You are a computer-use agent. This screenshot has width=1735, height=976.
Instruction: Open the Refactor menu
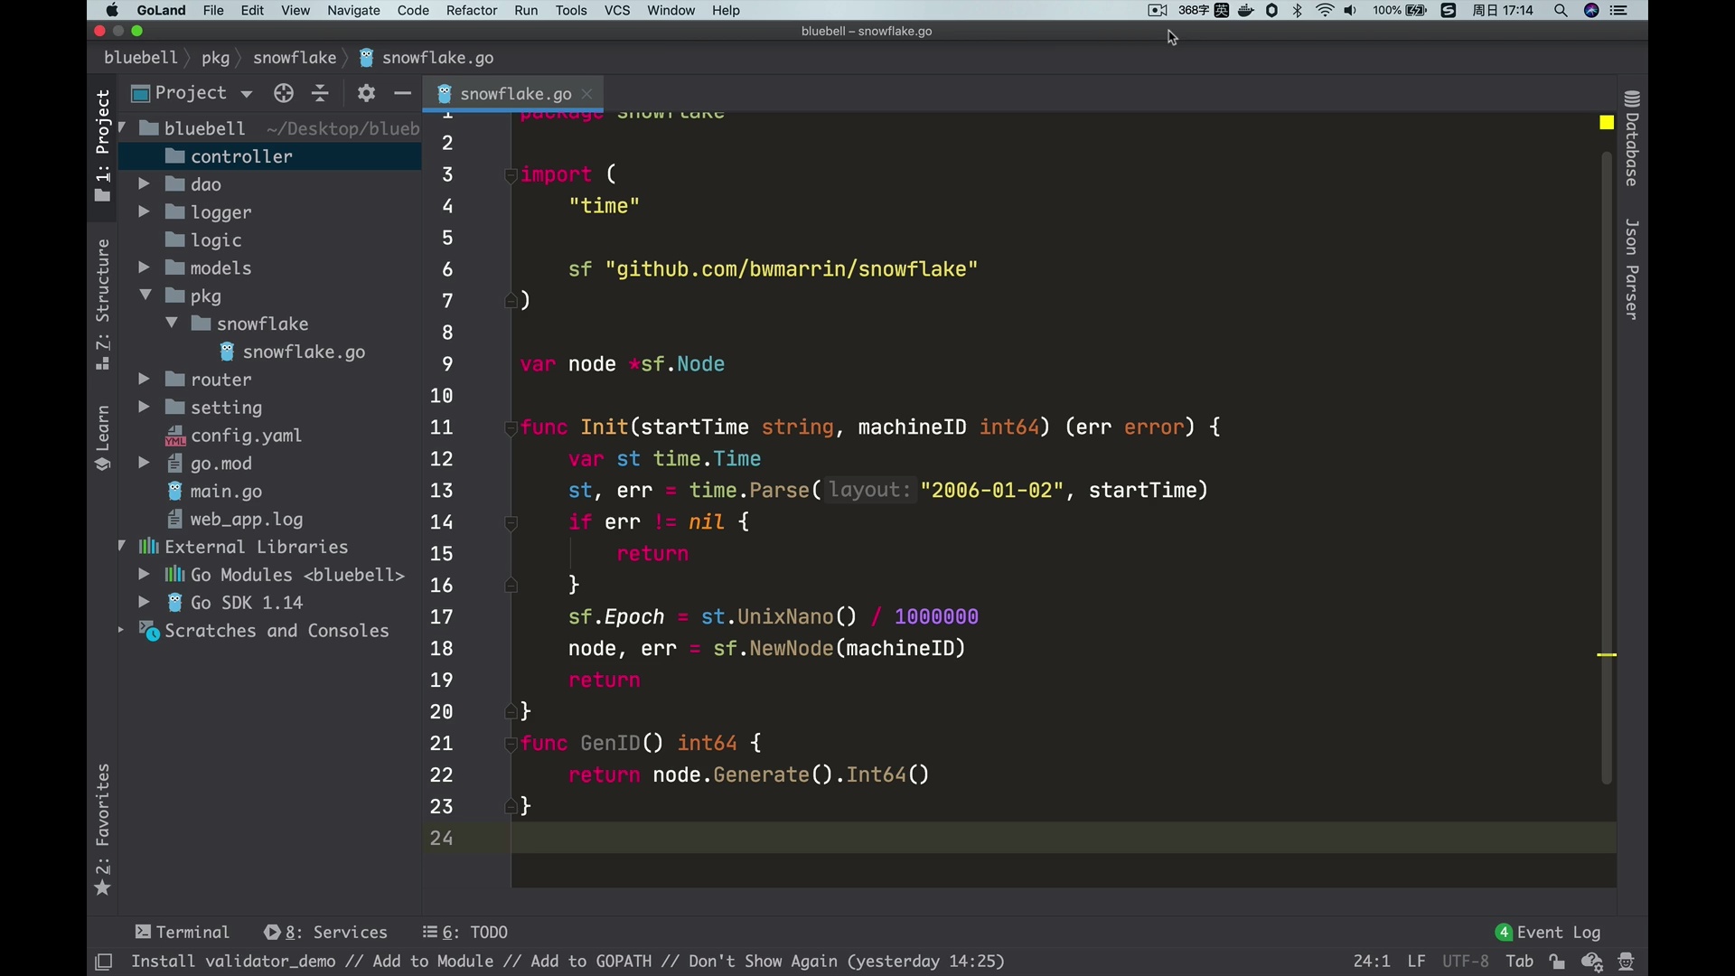pos(471,11)
